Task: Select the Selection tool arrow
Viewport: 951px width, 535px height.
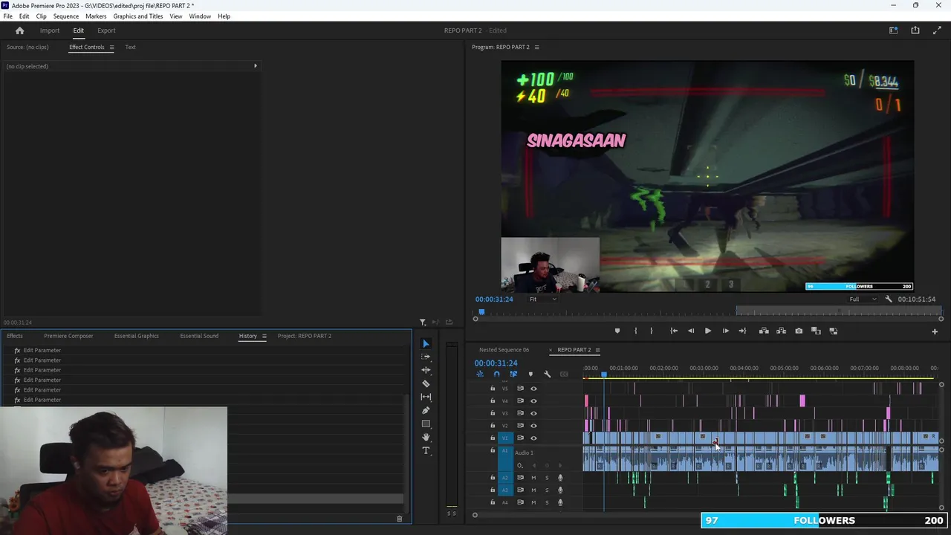Action: [x=426, y=343]
